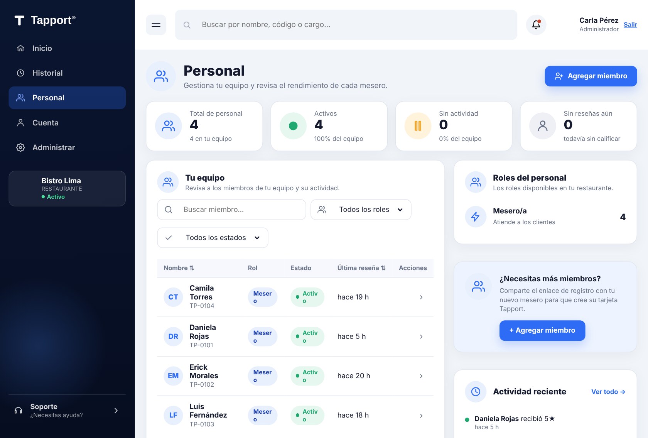
Task: Sort table by Nombre column
Action: point(179,268)
